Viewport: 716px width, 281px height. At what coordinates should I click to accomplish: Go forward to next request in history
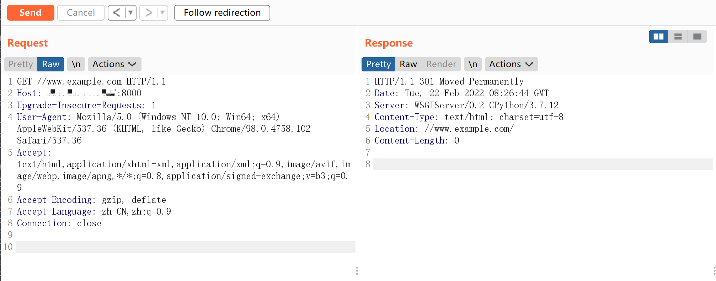(x=148, y=13)
